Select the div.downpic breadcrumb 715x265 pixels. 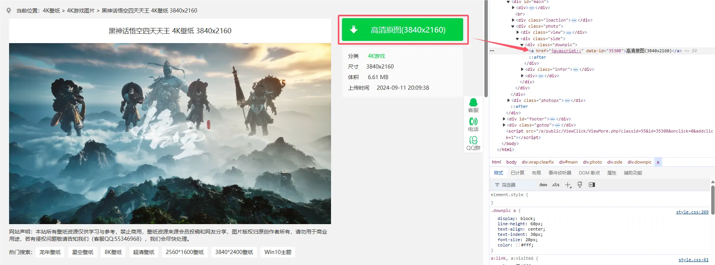639,162
